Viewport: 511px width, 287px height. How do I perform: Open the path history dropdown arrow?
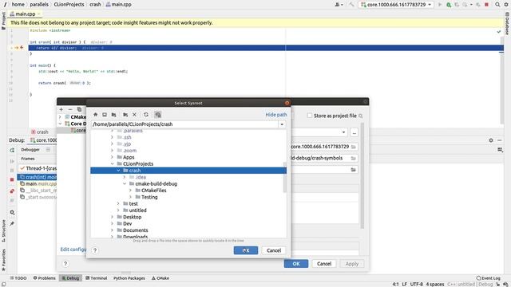[x=282, y=124]
